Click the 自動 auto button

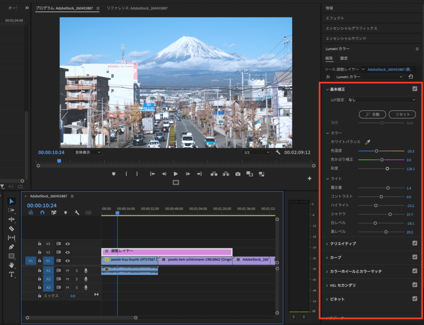[373, 114]
